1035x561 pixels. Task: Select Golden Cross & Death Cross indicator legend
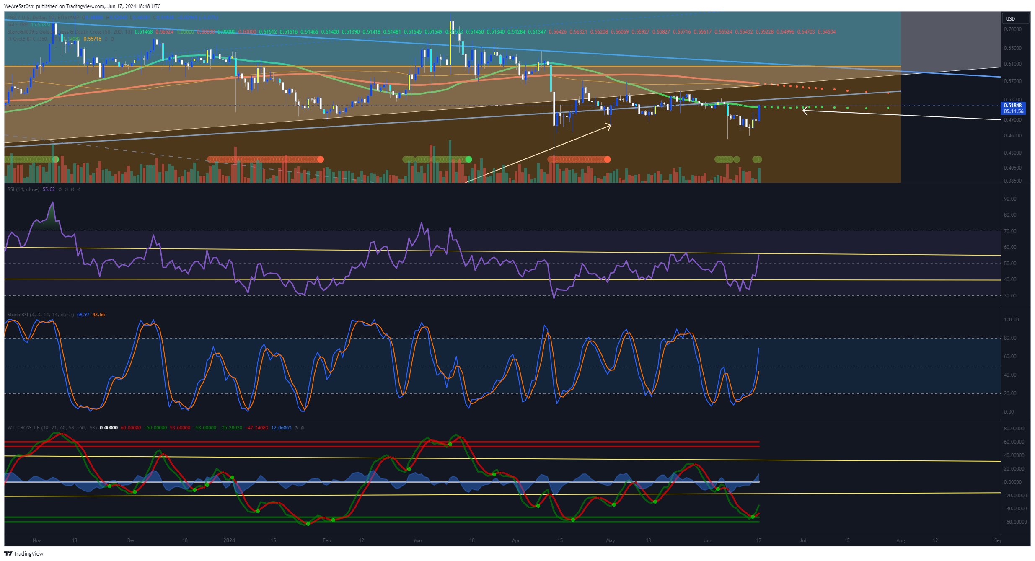(x=70, y=32)
